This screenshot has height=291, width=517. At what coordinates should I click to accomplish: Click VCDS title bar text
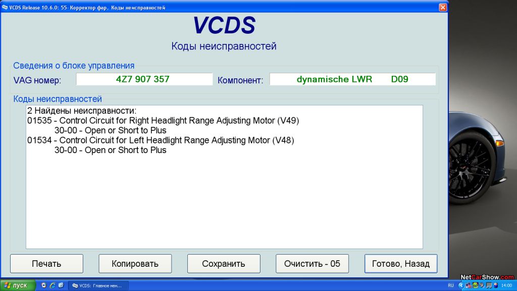point(87,8)
